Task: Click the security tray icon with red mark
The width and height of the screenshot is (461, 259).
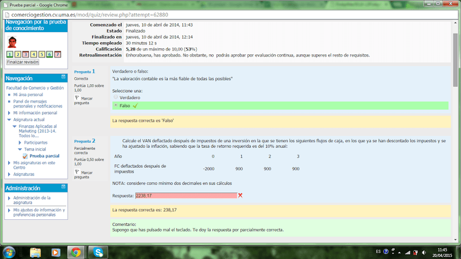Action: 415,252
